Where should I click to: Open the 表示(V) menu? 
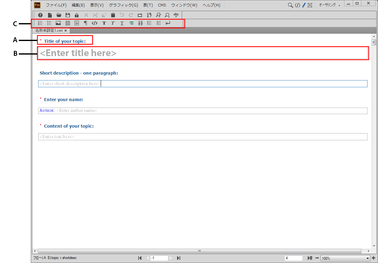click(x=96, y=5)
